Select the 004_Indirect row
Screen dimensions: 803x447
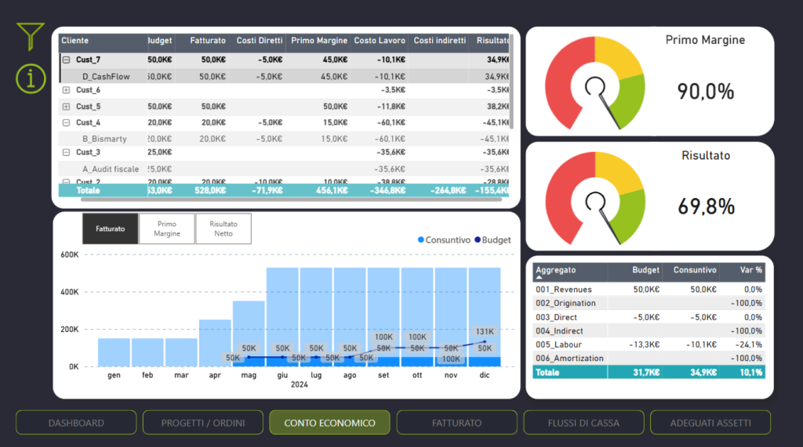(649, 331)
